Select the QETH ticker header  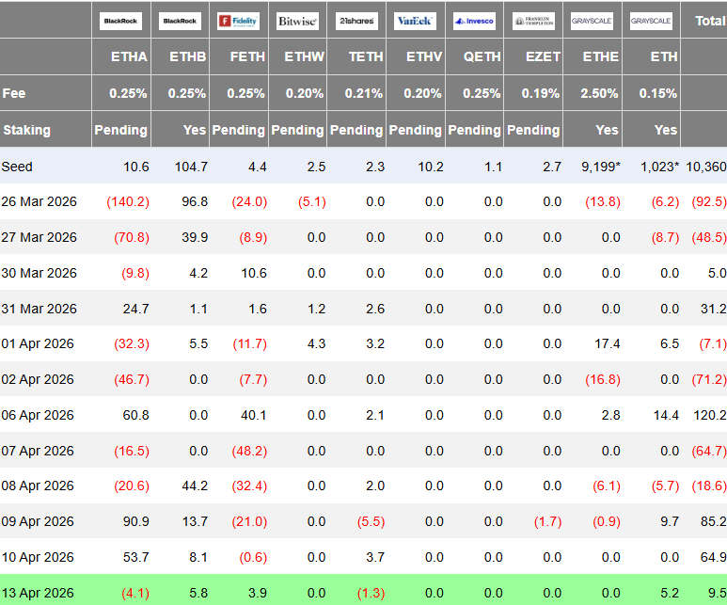pos(482,56)
